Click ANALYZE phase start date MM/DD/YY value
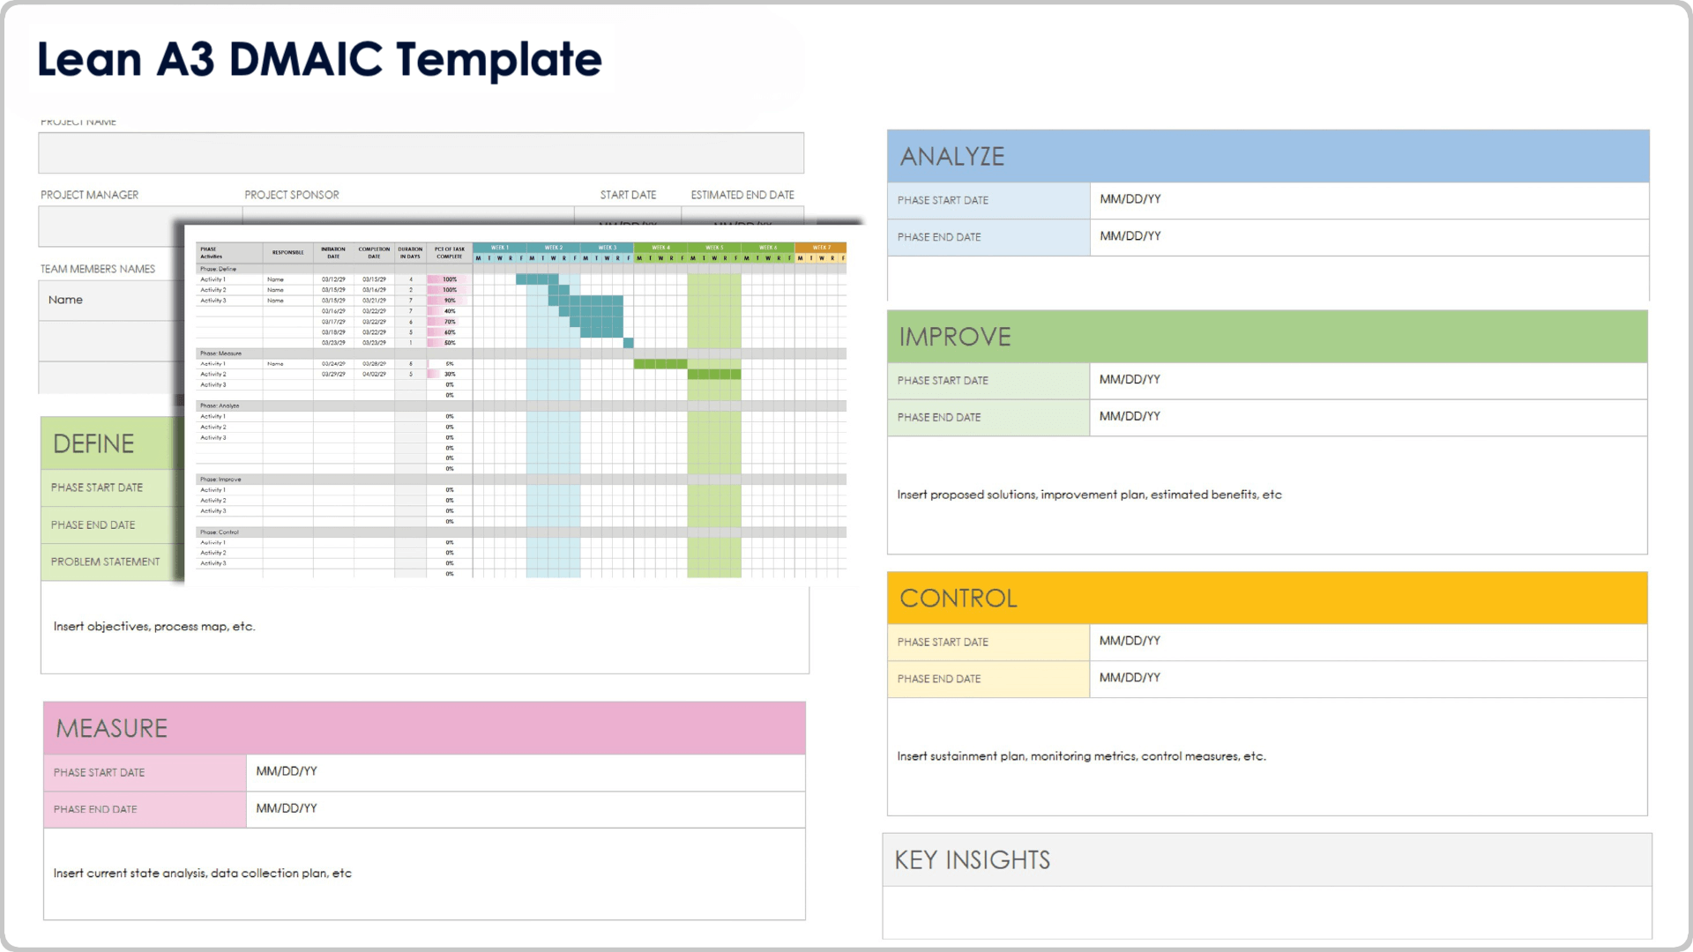The height and width of the screenshot is (952, 1693). 1130,199
